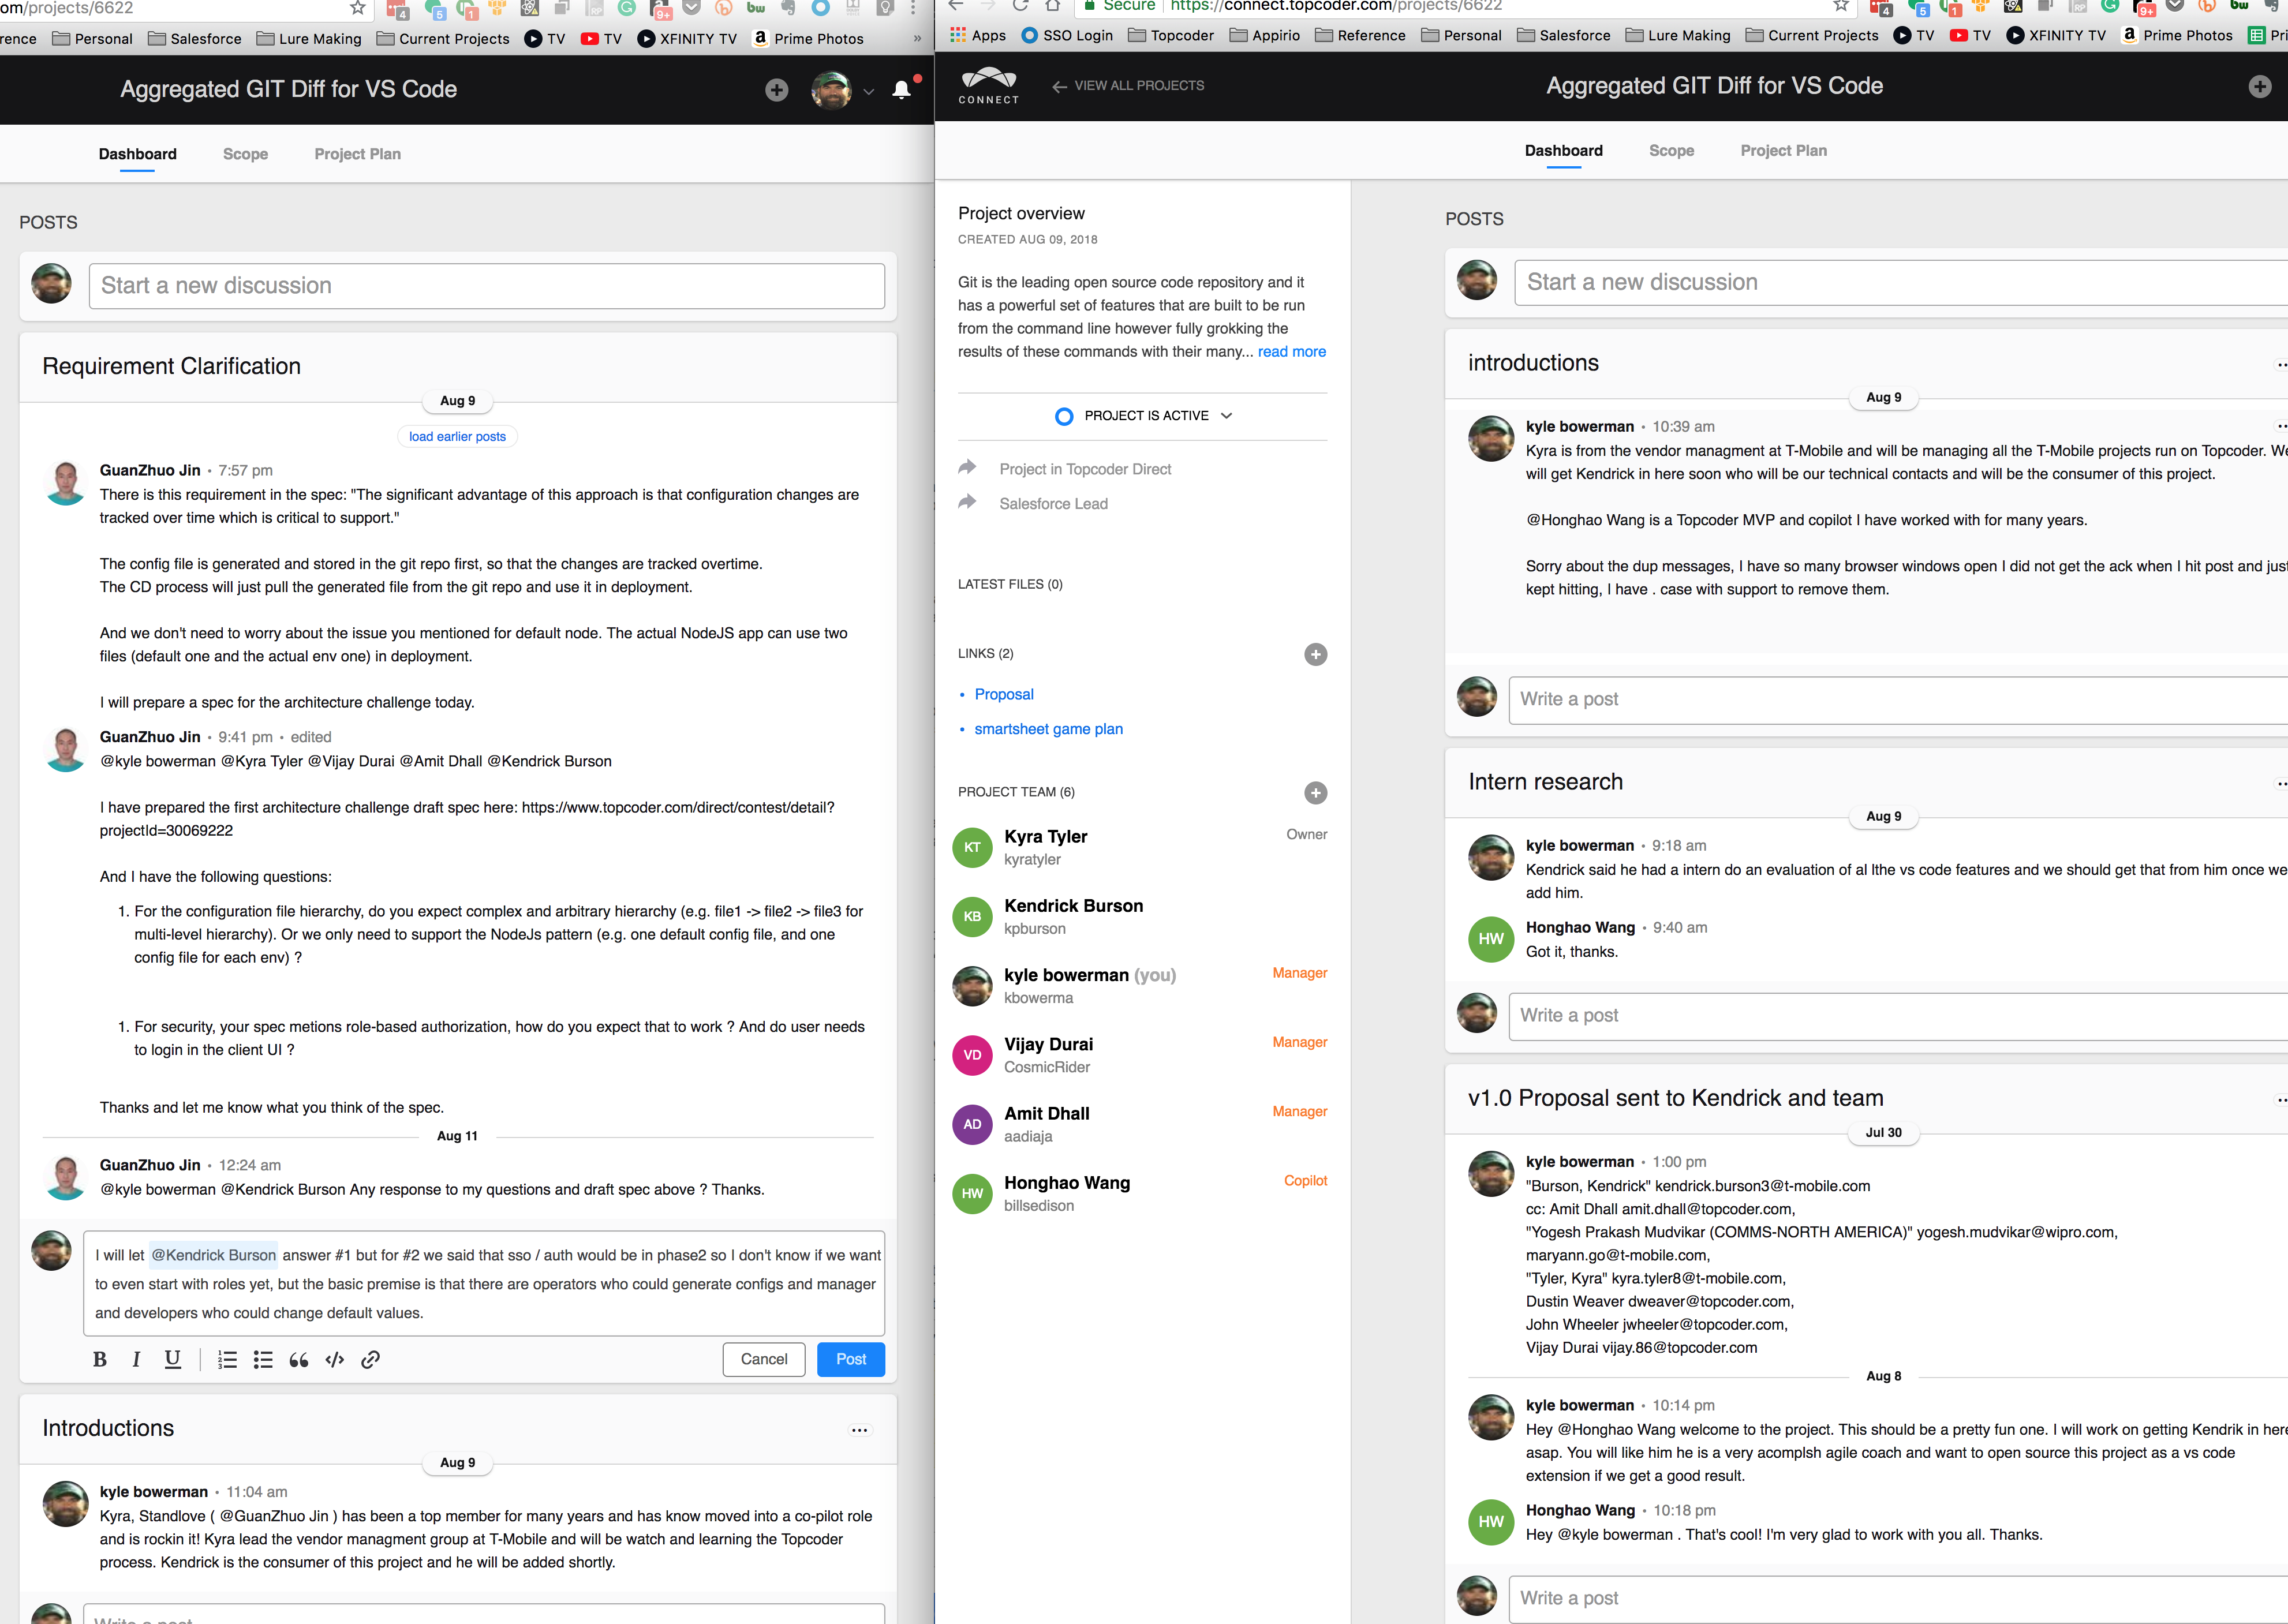Select Dashboard tab in right window
The image size is (2288, 1624).
click(x=1563, y=151)
